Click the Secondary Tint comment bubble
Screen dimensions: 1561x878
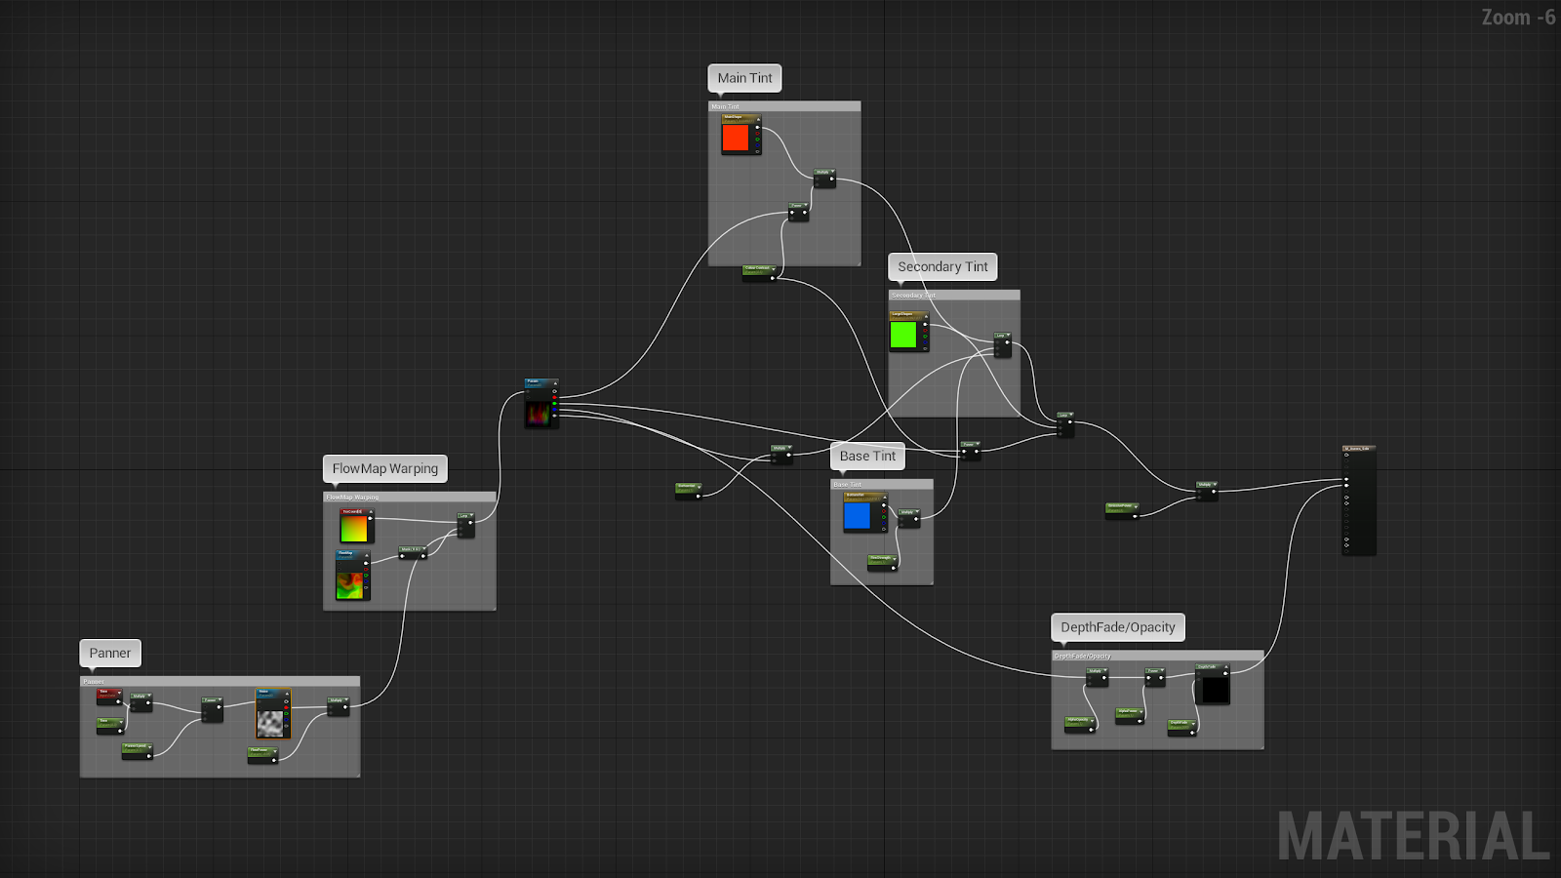[942, 266]
